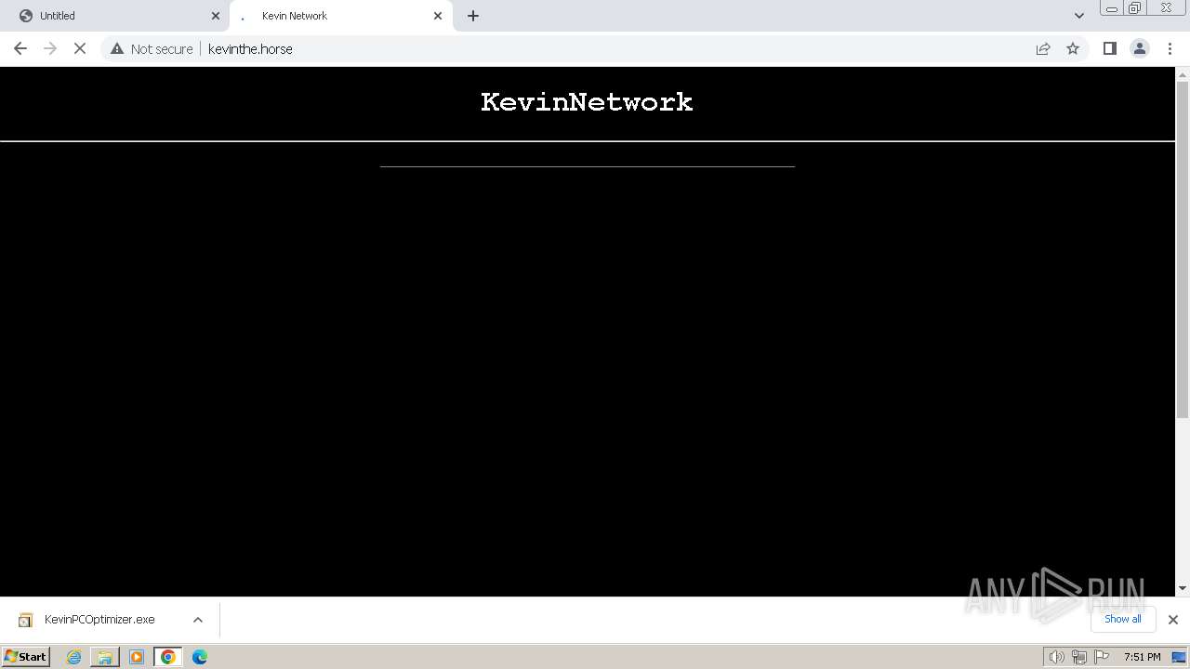This screenshot has height=669, width=1190.
Task: Click Chrome icon in taskbar
Action: [x=168, y=657]
